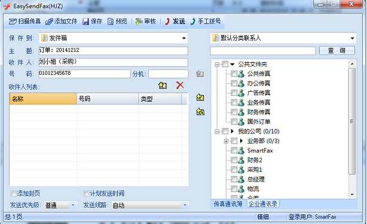Expand the 业务部 (0/3) tree node

coord(226,141)
